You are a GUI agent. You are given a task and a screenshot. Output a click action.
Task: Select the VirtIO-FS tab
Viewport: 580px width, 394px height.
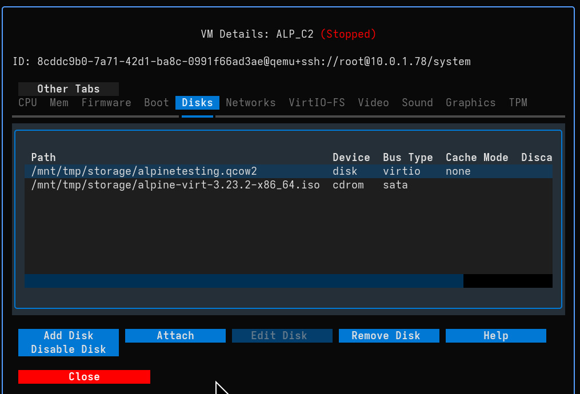pos(317,103)
